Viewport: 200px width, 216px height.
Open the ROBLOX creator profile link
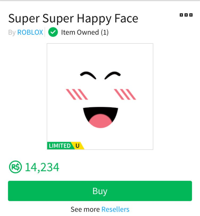[30, 32]
